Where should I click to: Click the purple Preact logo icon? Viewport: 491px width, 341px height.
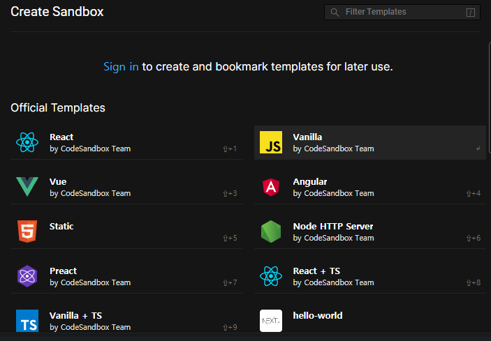(27, 276)
